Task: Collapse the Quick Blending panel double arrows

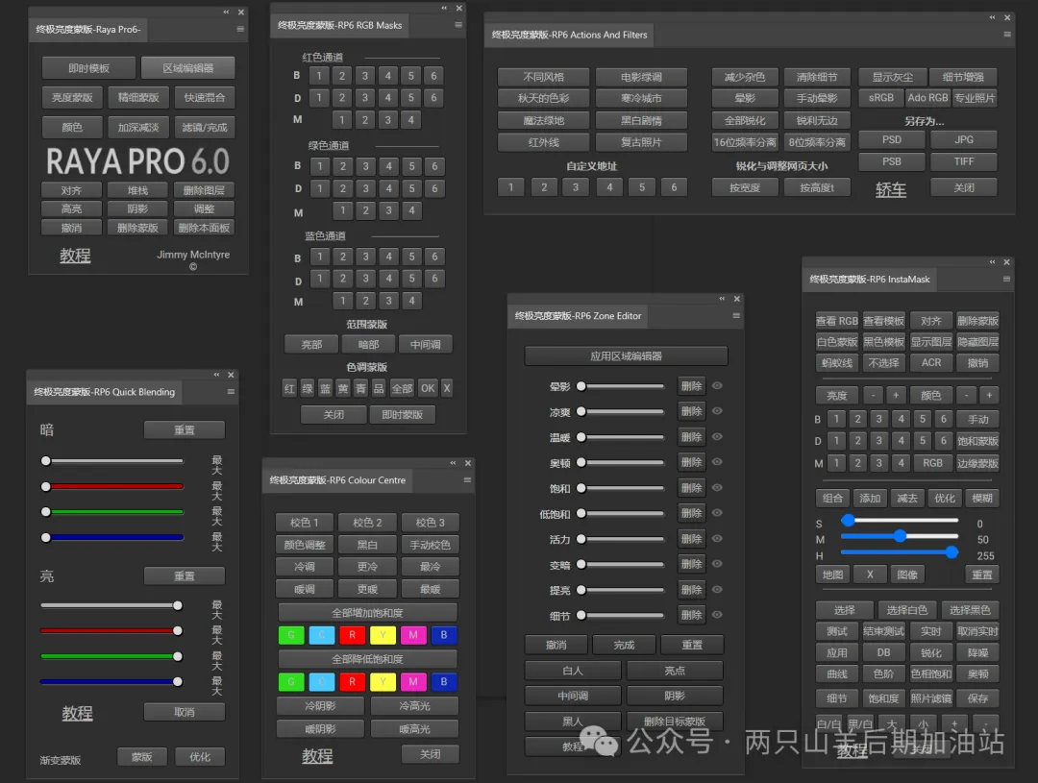Action: tap(216, 375)
